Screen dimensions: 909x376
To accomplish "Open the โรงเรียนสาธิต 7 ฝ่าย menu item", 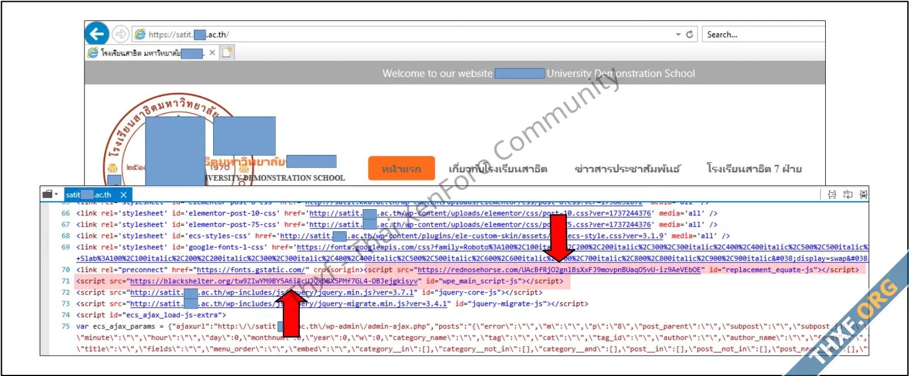I will pyautogui.click(x=754, y=168).
